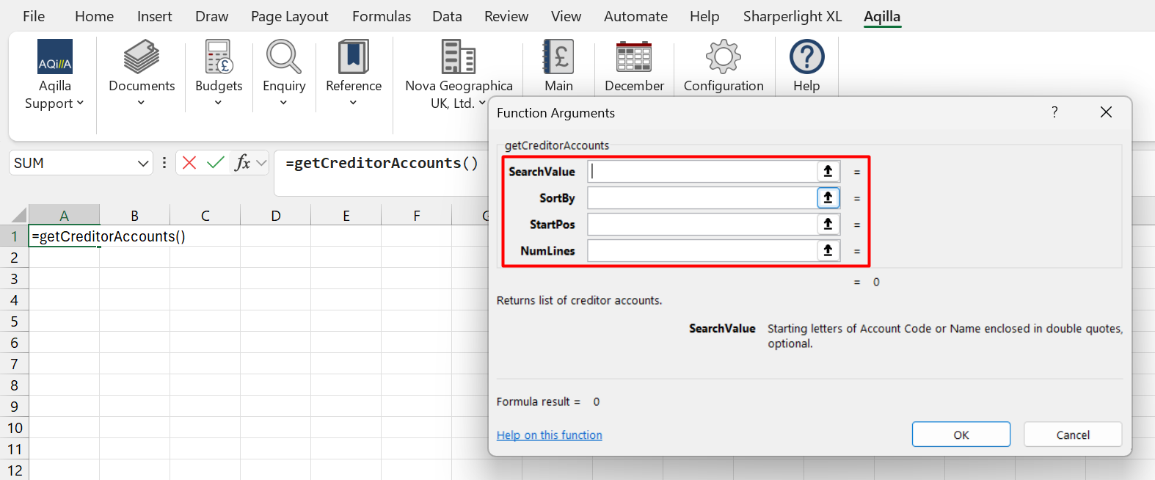
Task: Open the Main ledger icon
Action: click(x=558, y=57)
